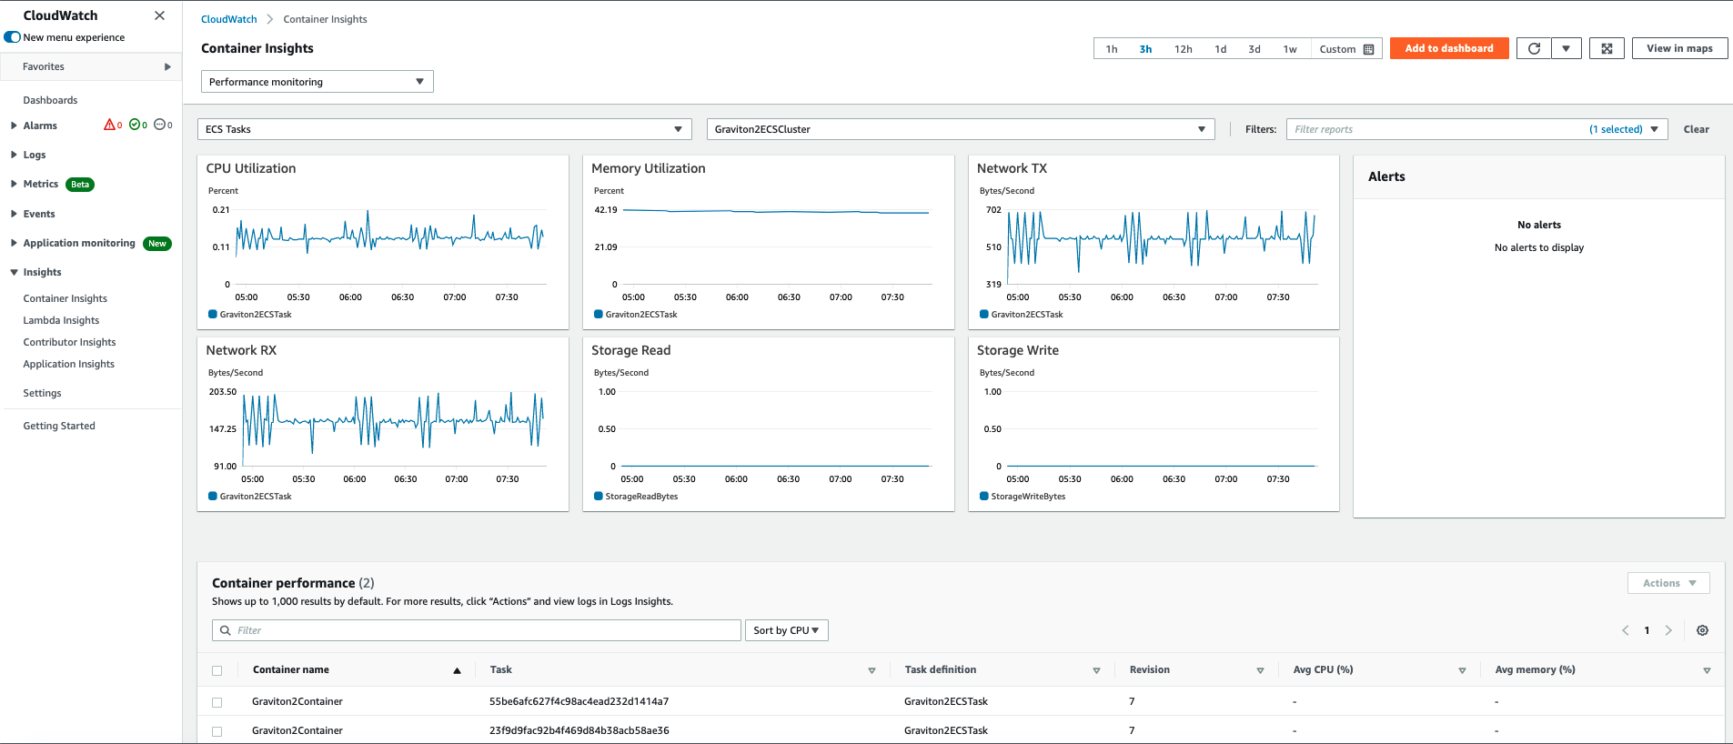Open Task column filter arrow

coord(872,670)
